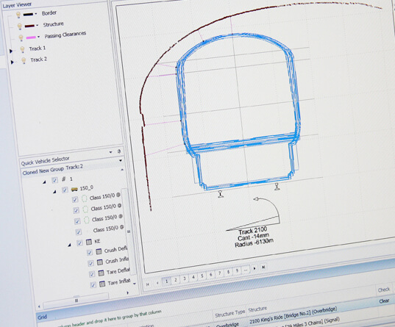This screenshot has width=395, height=327.
Task: Go to the next page in the pager
Action: tap(255, 268)
